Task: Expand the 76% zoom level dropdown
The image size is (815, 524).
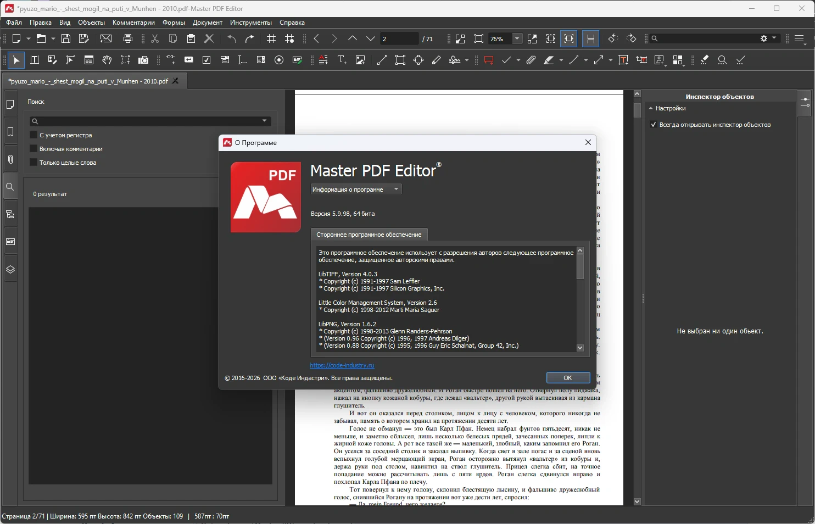Action: click(517, 38)
